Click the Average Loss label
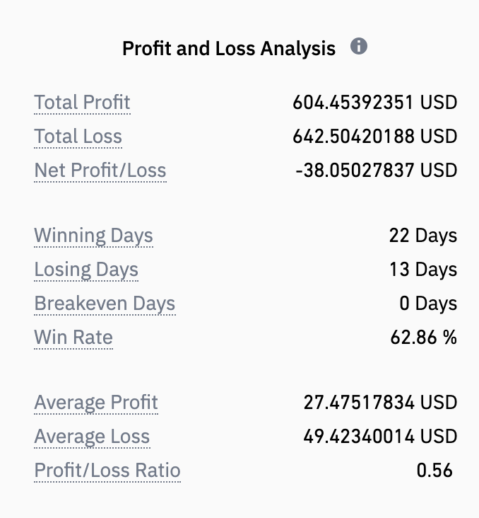 point(92,437)
